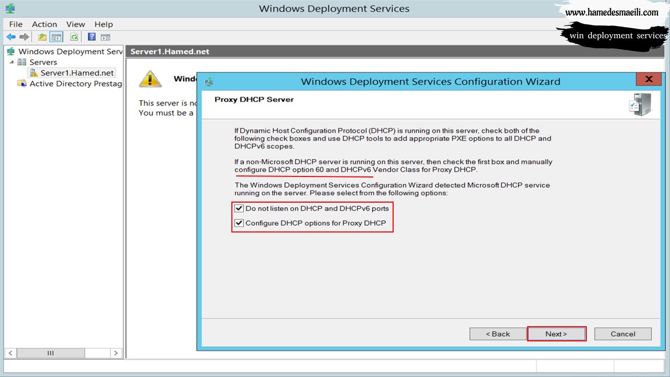Click the Configuration Wizard title bar text
Screen dimensions: 670x377
[x=430, y=82]
